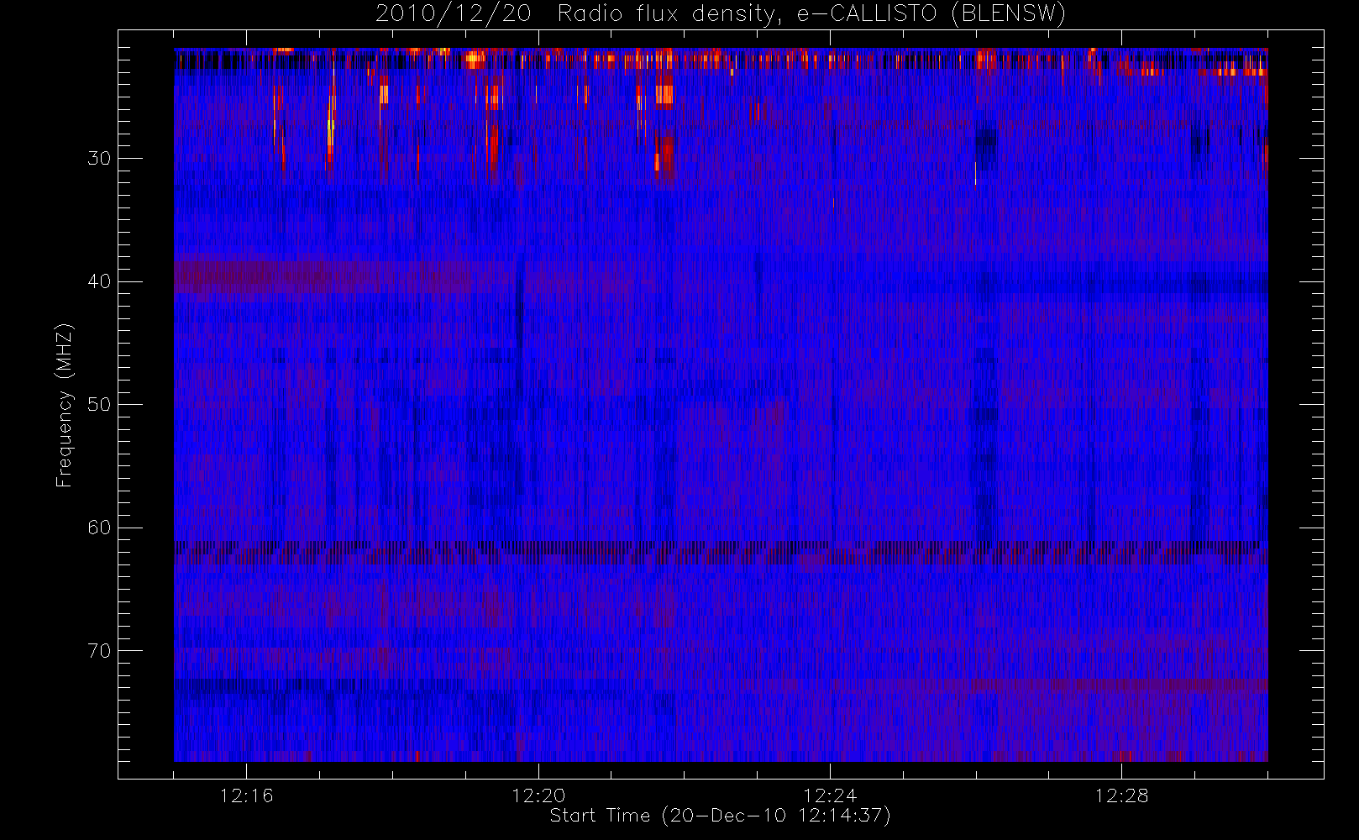Viewport: 1359px width, 840px height.
Task: Click the 'Frequency (MHZ)' axis label
Action: coord(65,405)
